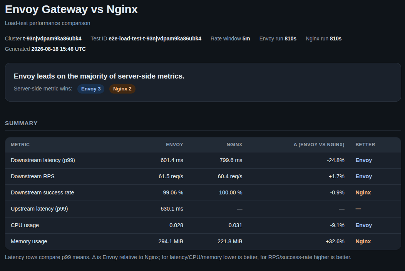Select the Downstream RPS row label

point(33,176)
